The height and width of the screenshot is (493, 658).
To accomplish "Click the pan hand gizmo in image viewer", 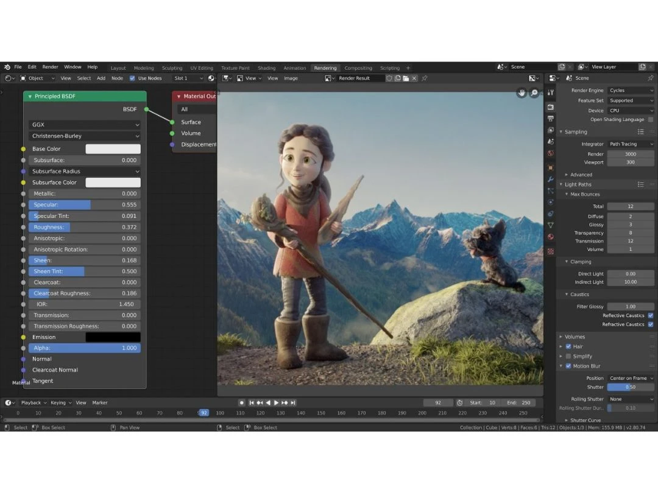I will coord(522,93).
